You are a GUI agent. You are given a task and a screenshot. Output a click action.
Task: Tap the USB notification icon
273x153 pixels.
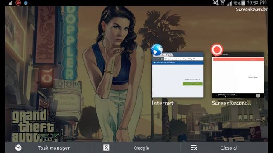(x=10, y=3)
